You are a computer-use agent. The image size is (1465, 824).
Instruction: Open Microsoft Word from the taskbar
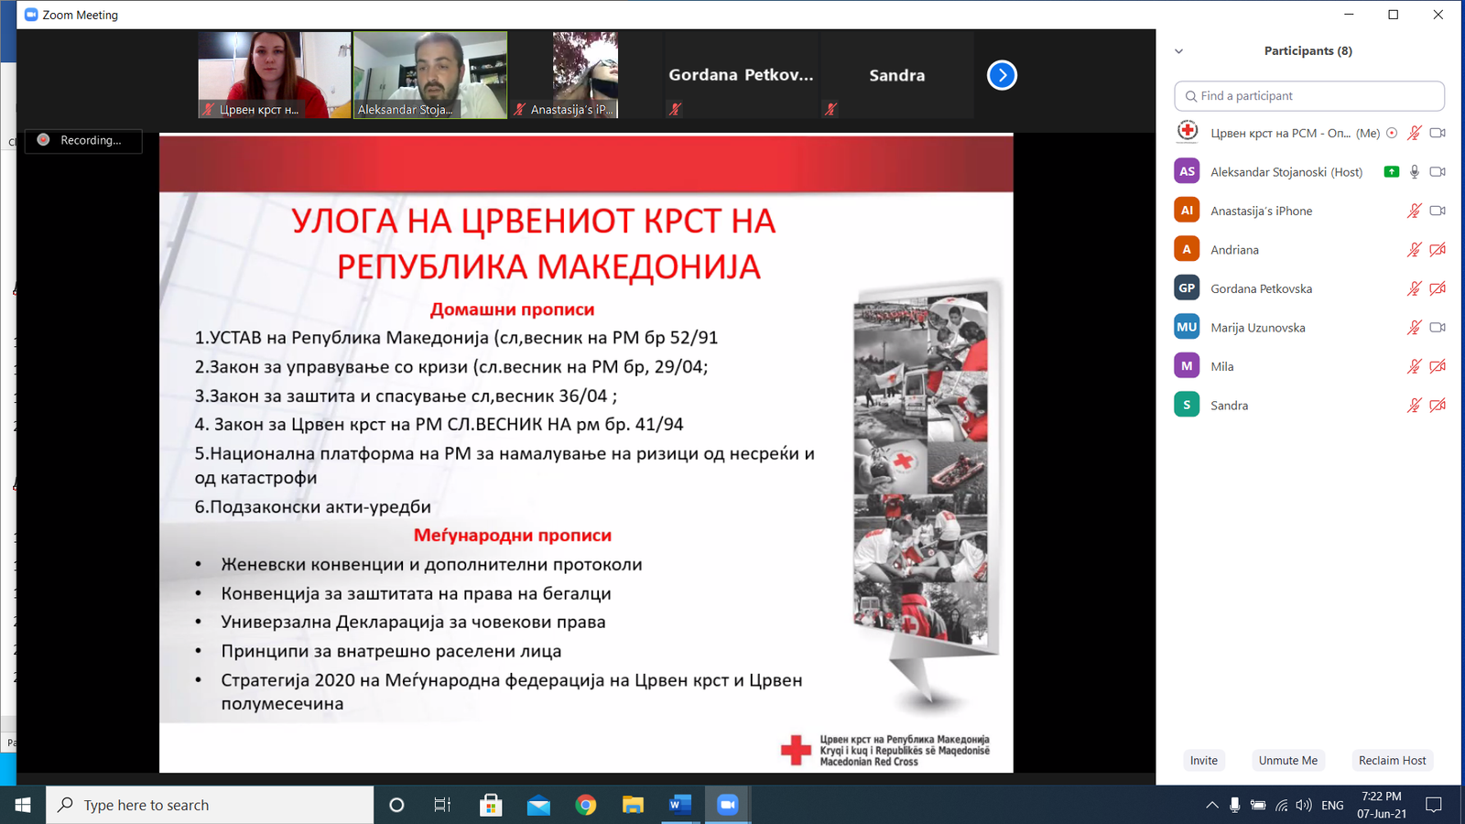coord(679,805)
